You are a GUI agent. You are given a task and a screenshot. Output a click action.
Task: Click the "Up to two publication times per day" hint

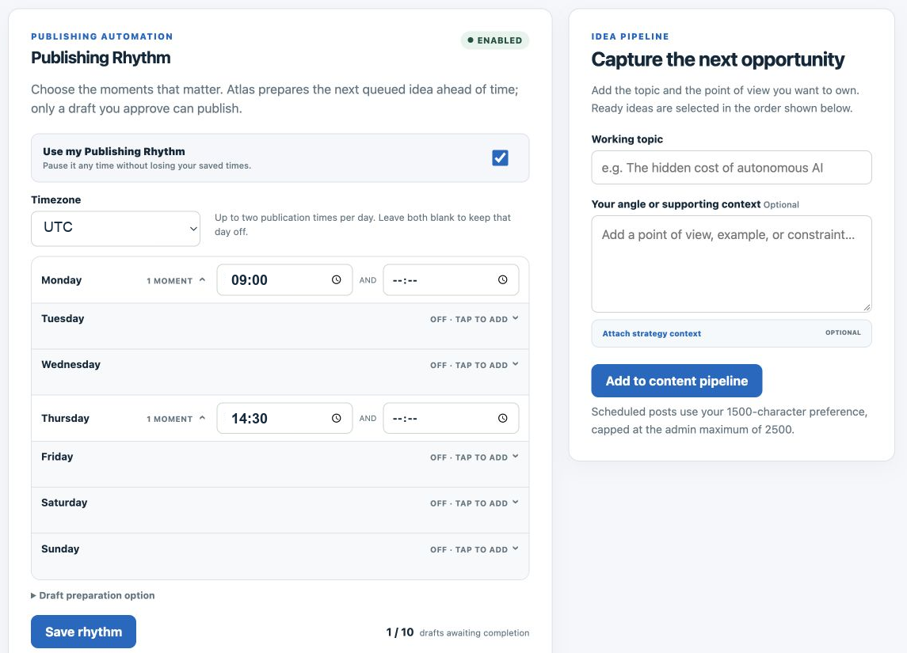point(363,224)
